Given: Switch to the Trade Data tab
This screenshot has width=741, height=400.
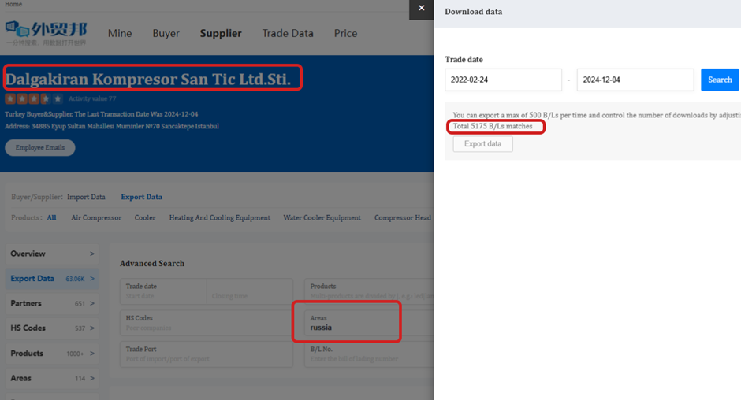Looking at the screenshot, I should [287, 33].
